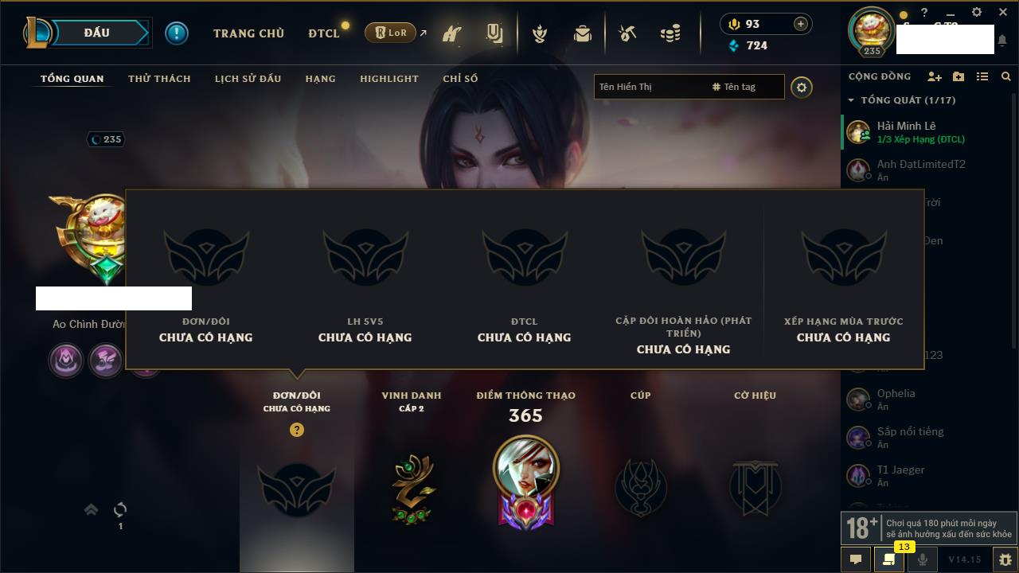This screenshot has width=1019, height=573.
Task: Toggle the friends list view mode icon
Action: coord(982,76)
